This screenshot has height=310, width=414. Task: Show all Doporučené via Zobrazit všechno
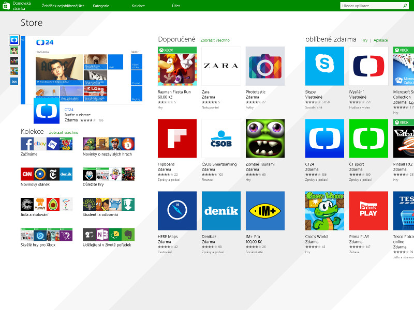pyautogui.click(x=215, y=40)
